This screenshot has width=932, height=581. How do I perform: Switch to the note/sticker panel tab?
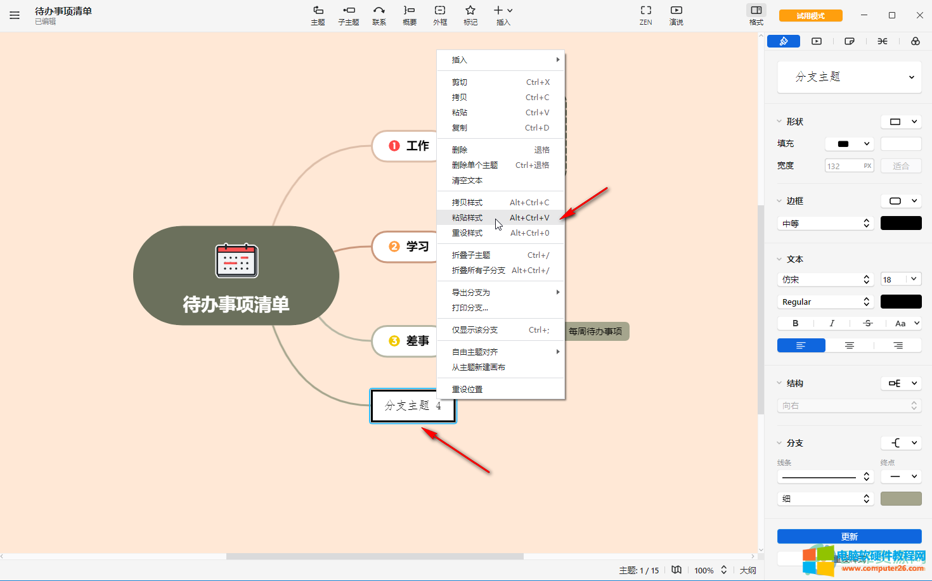[850, 41]
